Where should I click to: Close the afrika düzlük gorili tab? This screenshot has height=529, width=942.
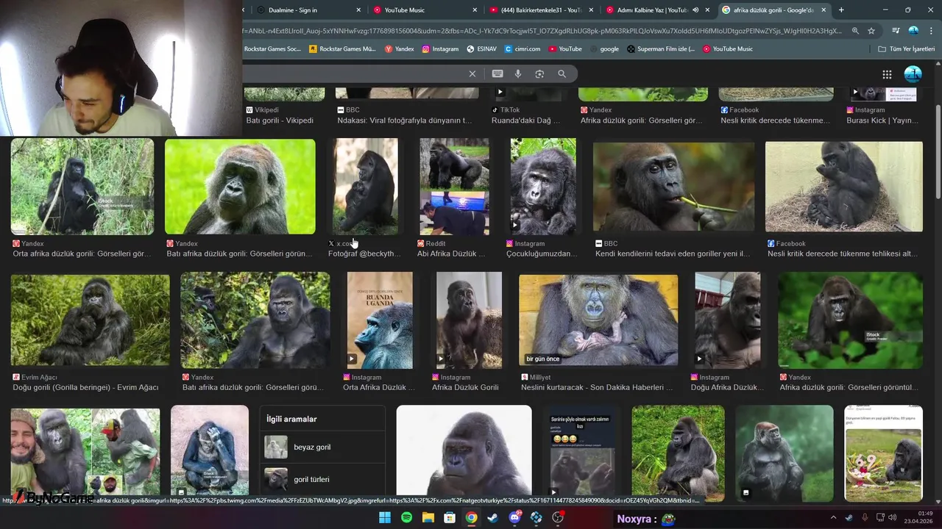824,10
